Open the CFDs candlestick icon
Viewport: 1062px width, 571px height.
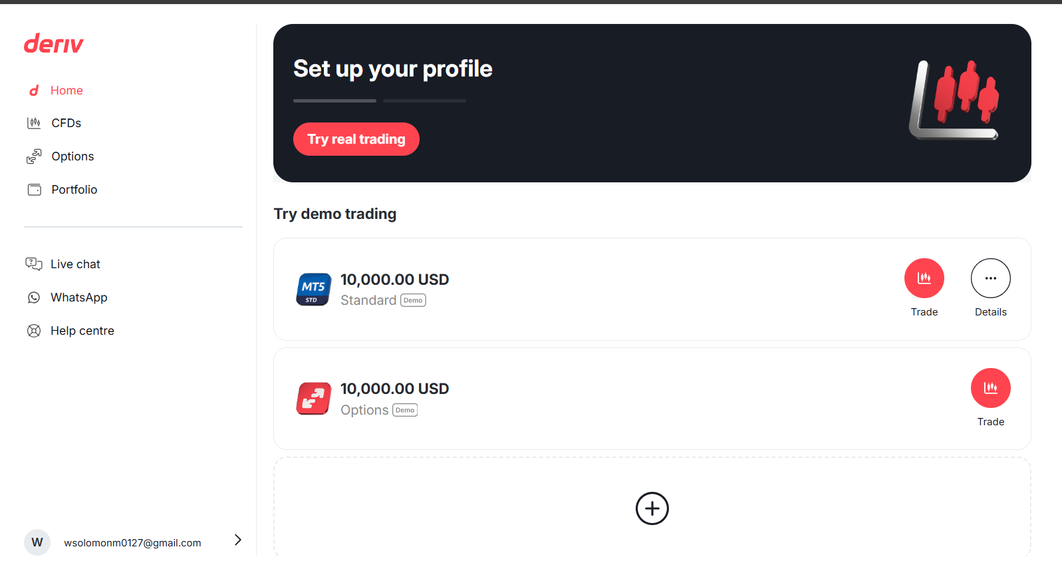tap(34, 123)
